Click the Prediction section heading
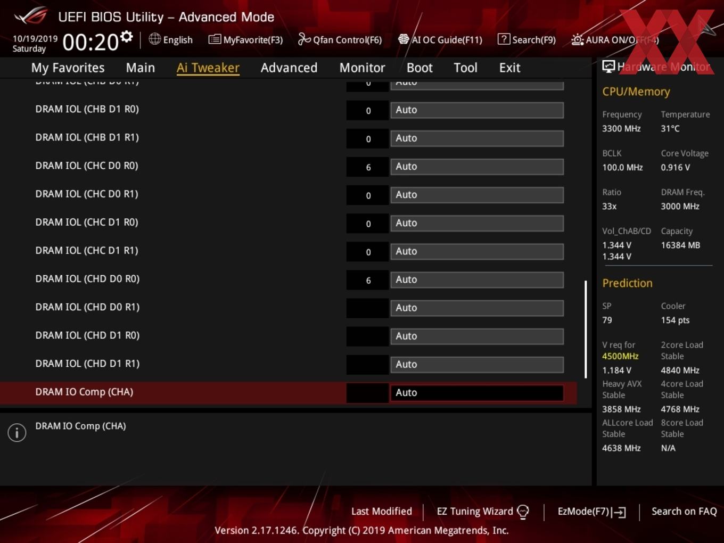This screenshot has width=724, height=543. click(627, 283)
